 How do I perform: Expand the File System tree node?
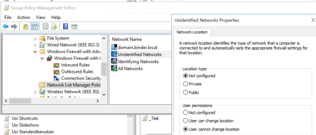coord(35,38)
